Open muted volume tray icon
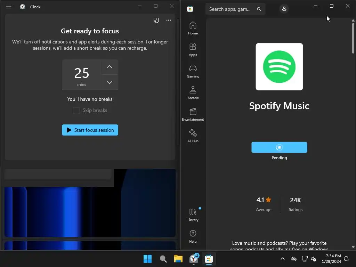Screen dimensions: 356x267 (314, 259)
